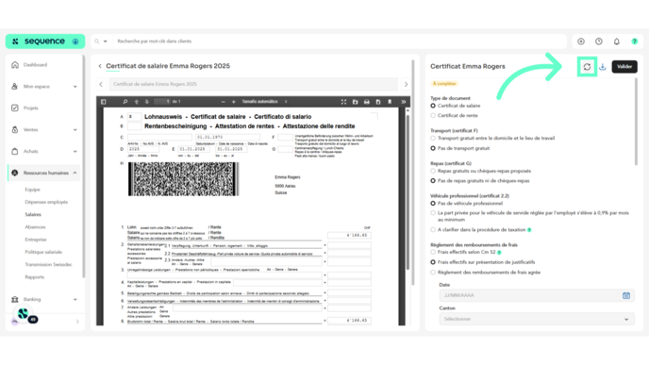The image size is (649, 365).
Task: Select Frais effectifs sur présentation de justificatifs
Action: 433,262
